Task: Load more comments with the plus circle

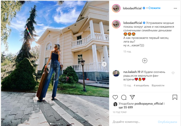Action: click(x=144, y=61)
